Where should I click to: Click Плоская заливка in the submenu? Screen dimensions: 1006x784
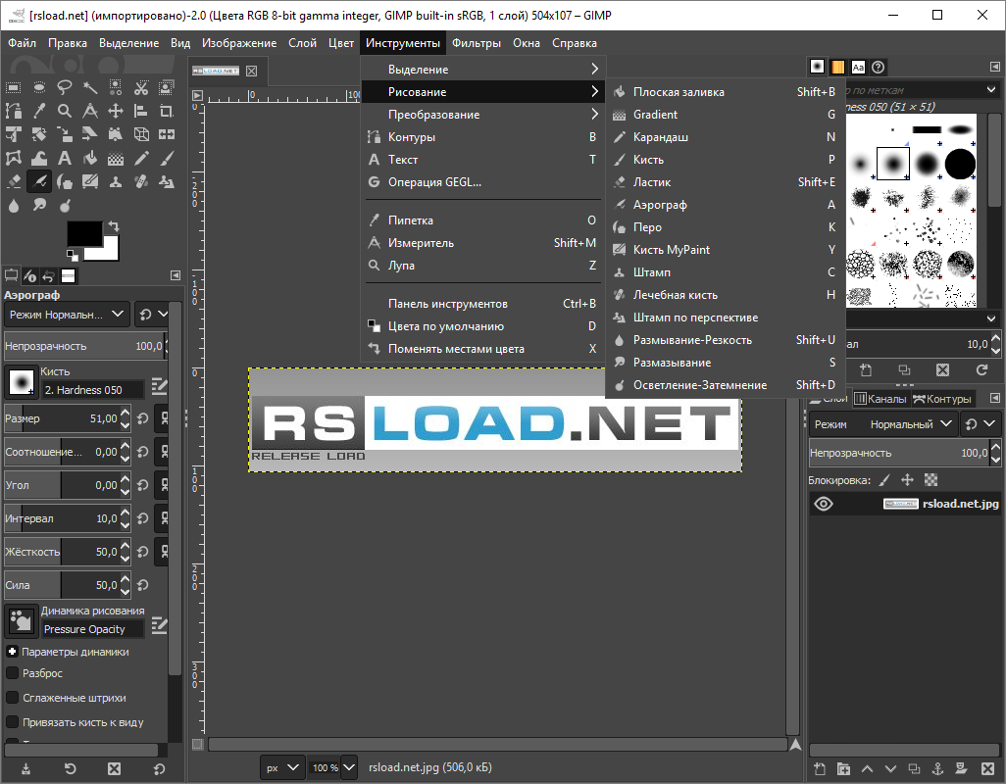[x=725, y=92]
